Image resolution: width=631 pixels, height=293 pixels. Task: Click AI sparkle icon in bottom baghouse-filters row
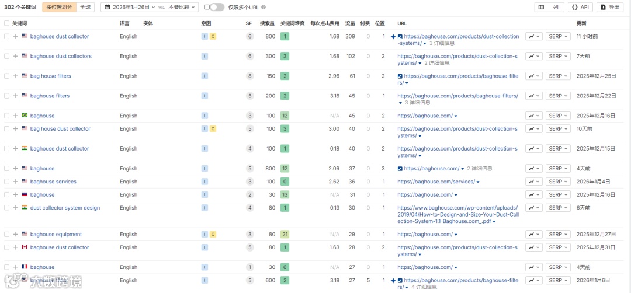point(393,281)
